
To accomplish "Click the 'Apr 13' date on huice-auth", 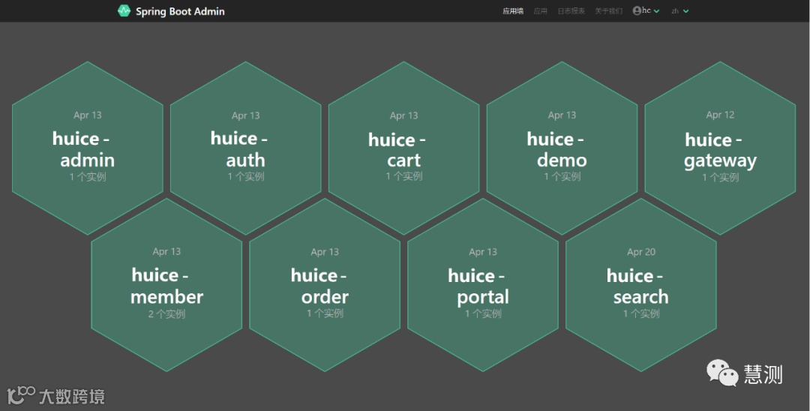I will 246,115.
